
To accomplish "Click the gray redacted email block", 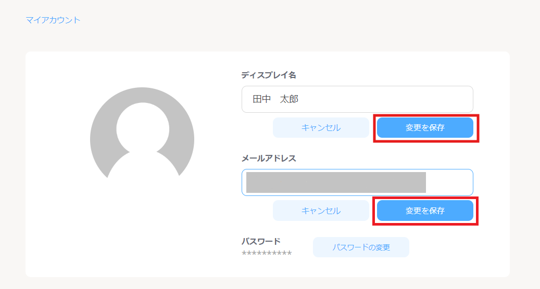I will (336, 182).
